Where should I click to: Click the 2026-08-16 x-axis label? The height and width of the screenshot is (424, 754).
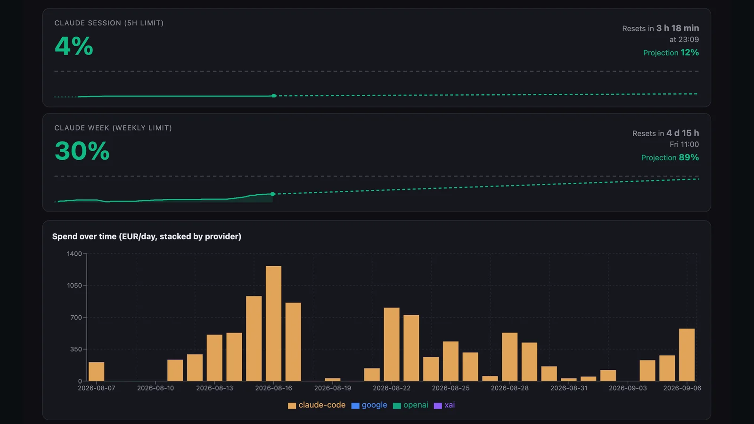[x=274, y=388]
